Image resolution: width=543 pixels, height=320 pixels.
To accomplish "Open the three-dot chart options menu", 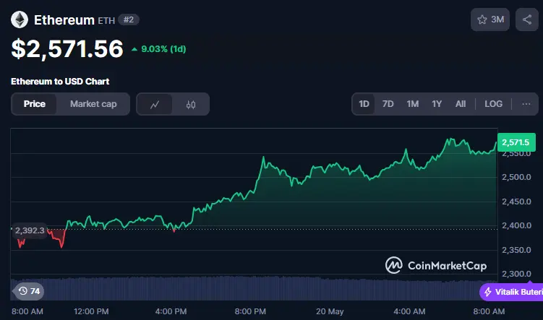I will pyautogui.click(x=526, y=104).
